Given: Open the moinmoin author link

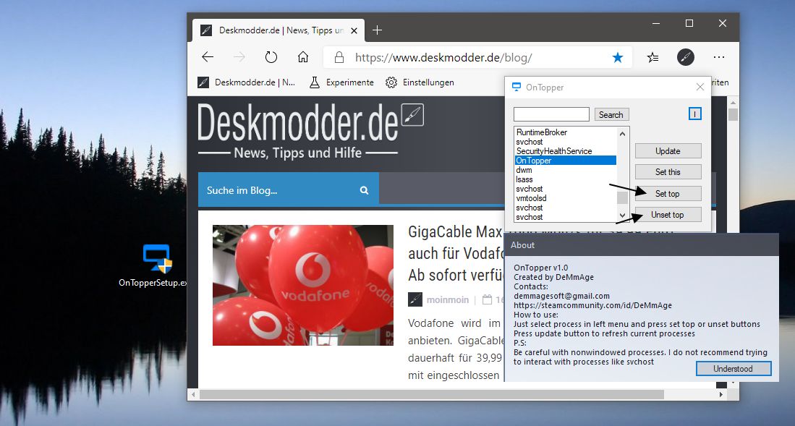Looking at the screenshot, I should [448, 299].
